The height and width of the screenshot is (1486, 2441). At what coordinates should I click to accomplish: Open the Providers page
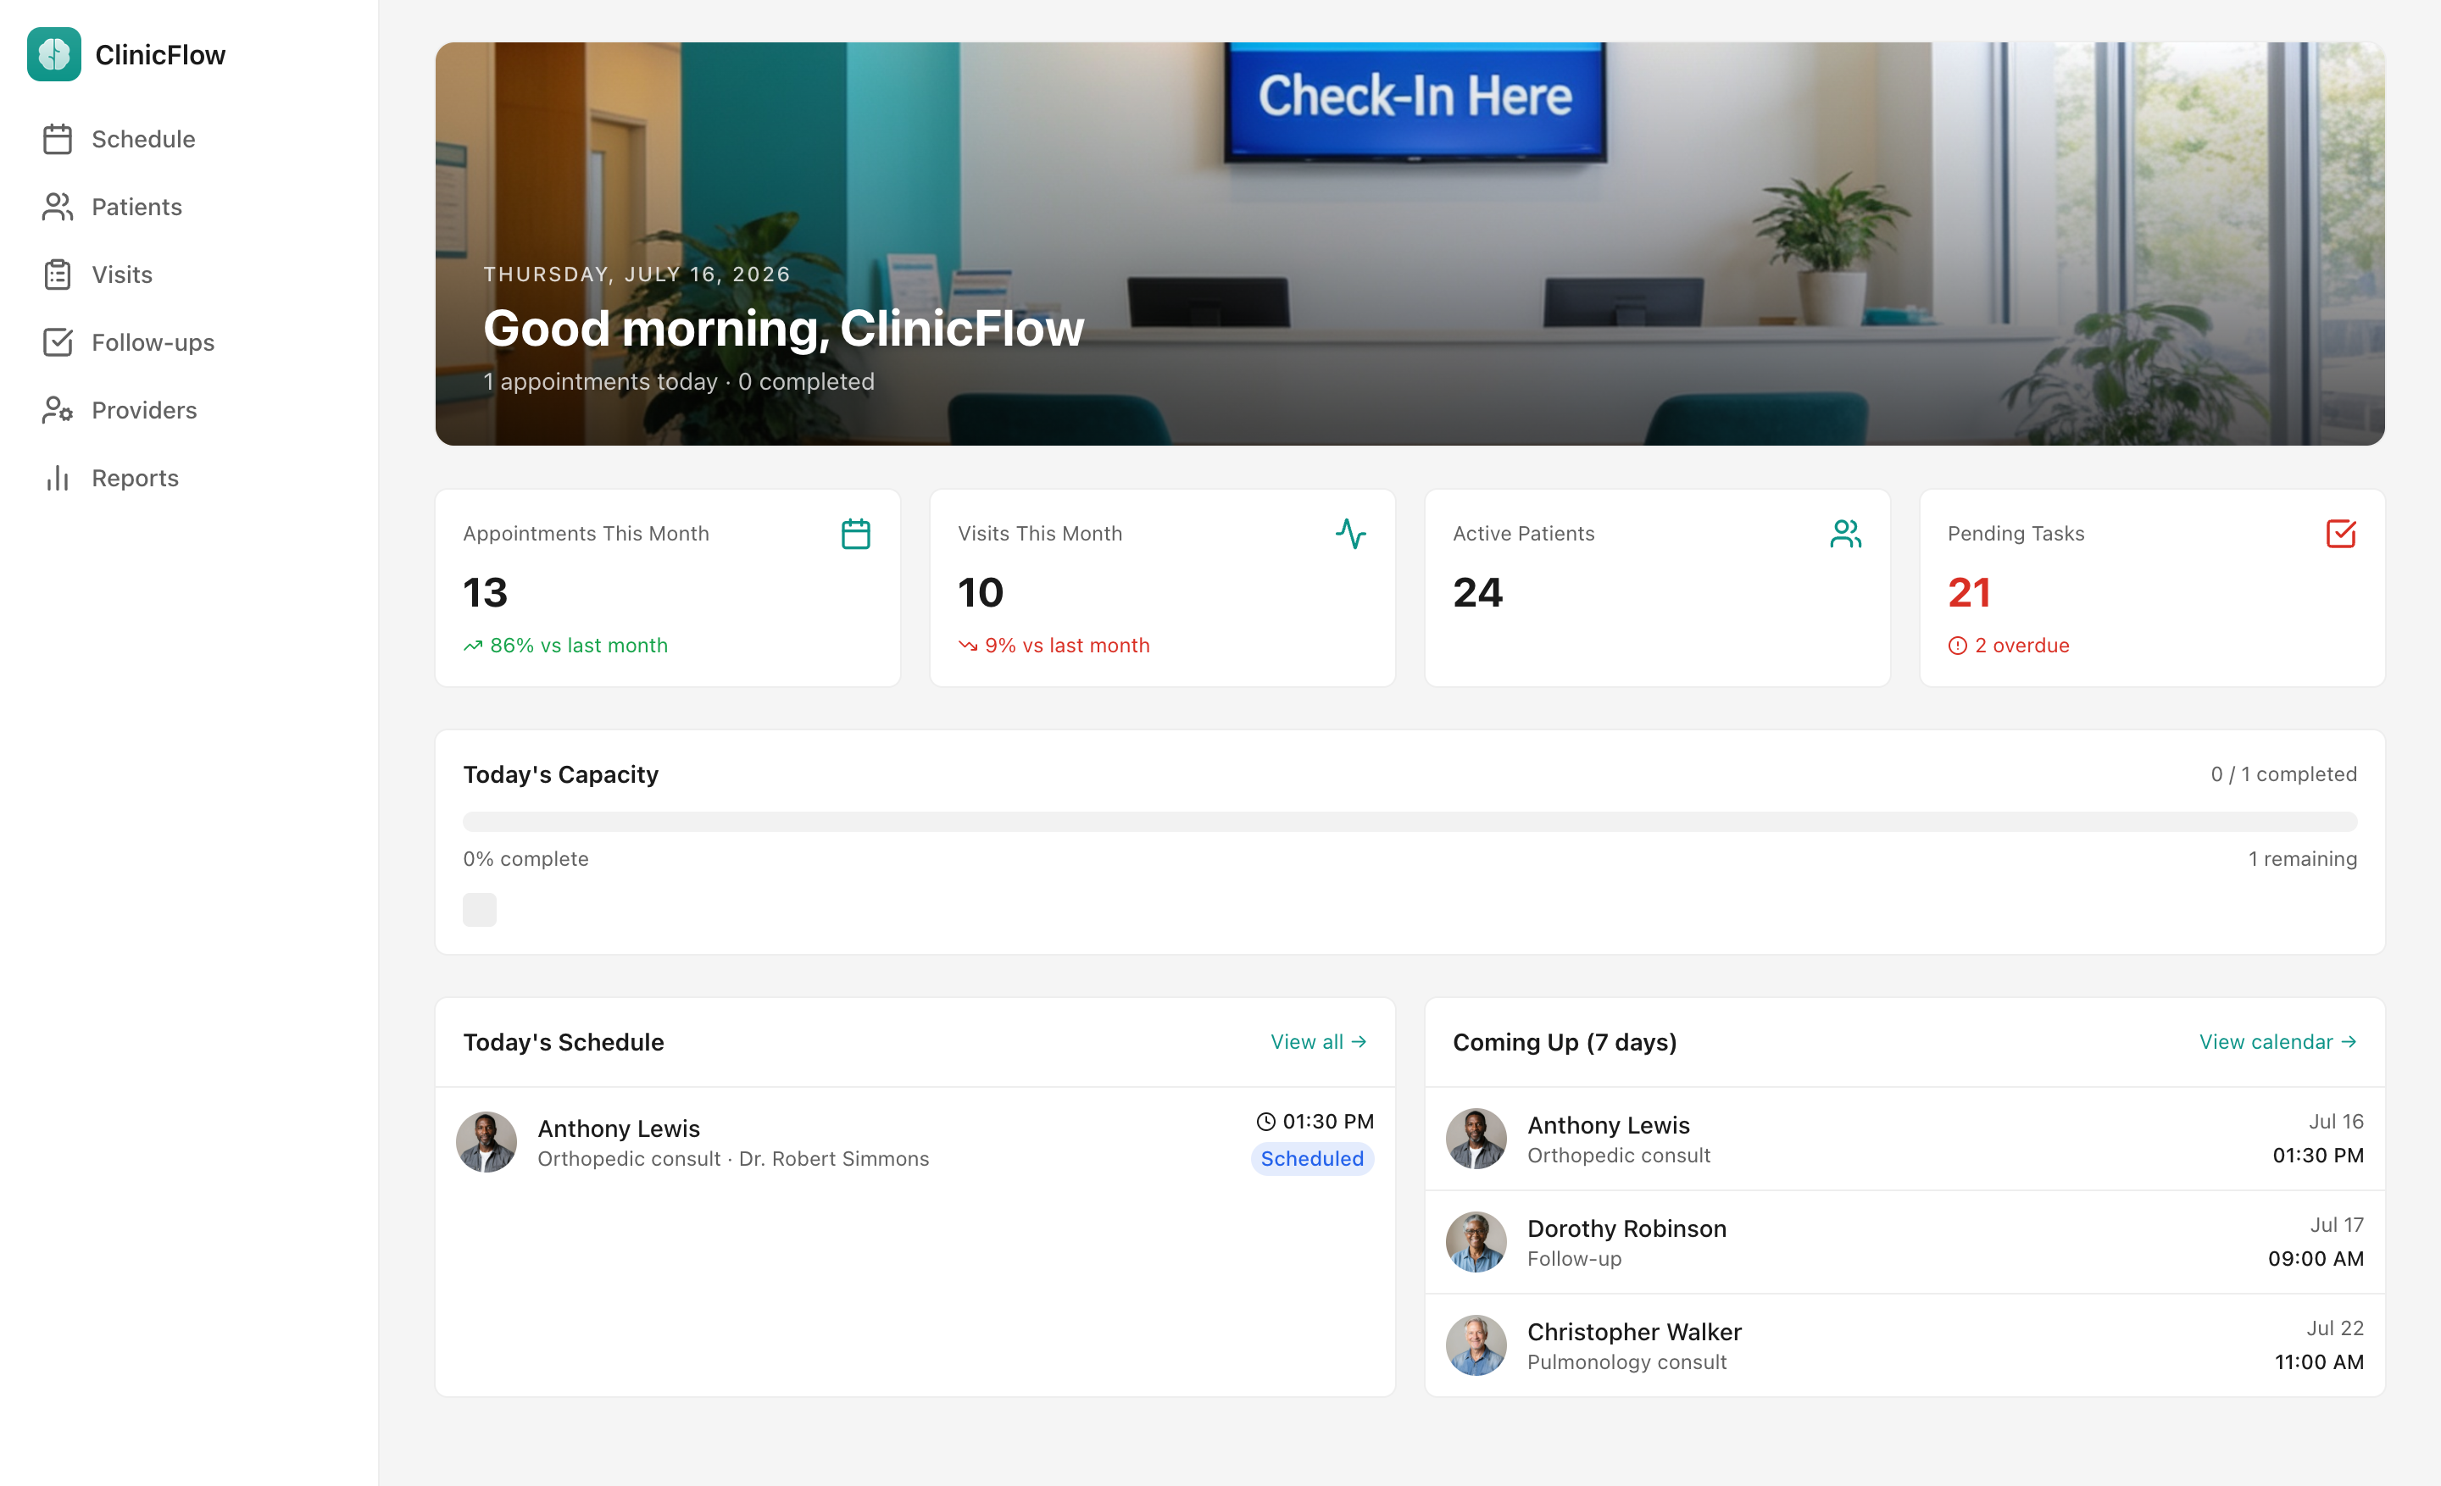tap(188, 410)
